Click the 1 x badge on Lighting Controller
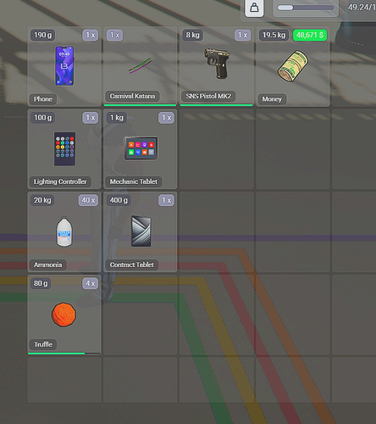 [x=91, y=118]
